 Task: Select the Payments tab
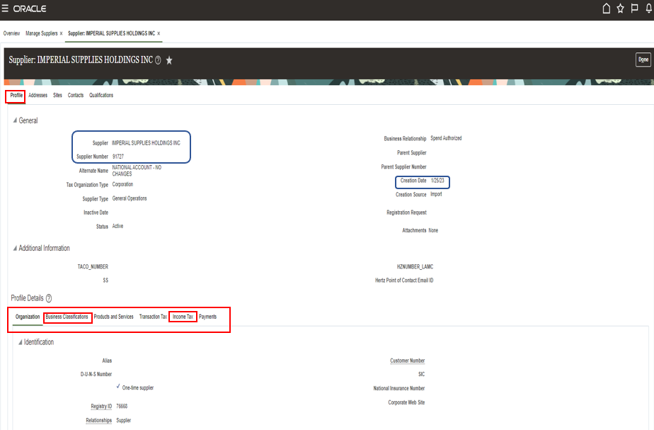point(207,317)
